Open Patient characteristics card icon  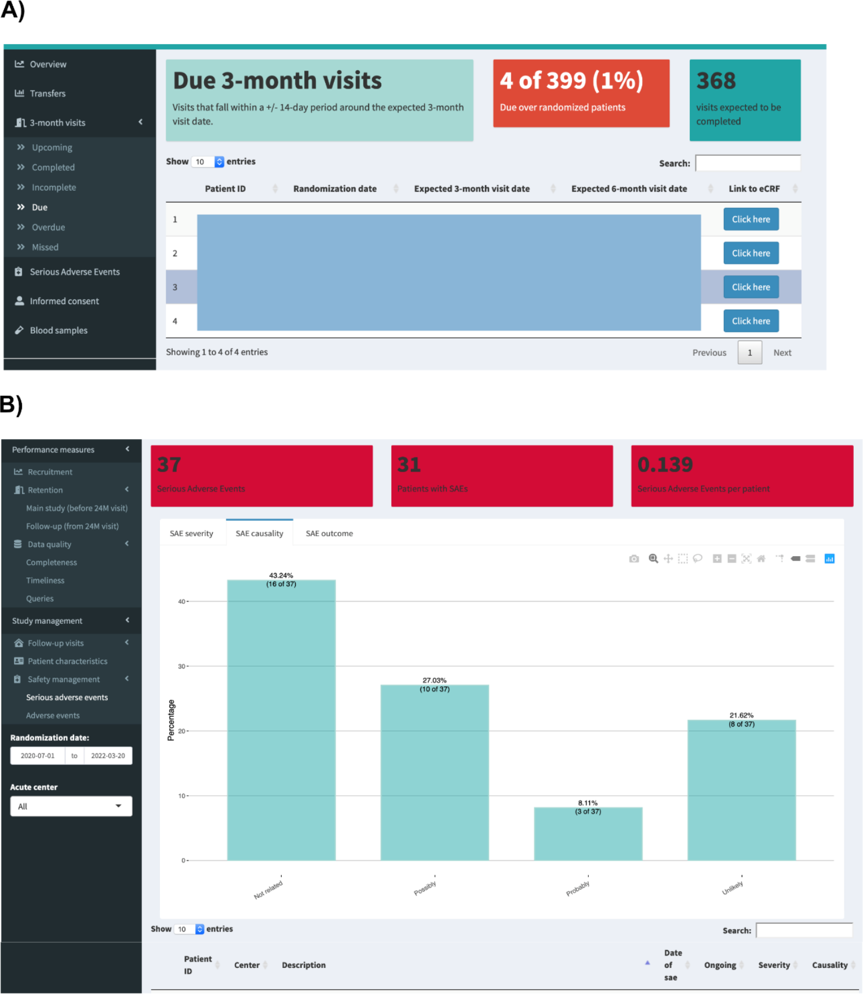(19, 661)
